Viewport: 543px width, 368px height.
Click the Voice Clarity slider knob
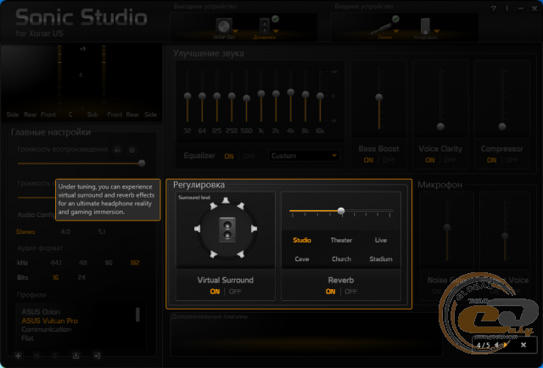[440, 126]
